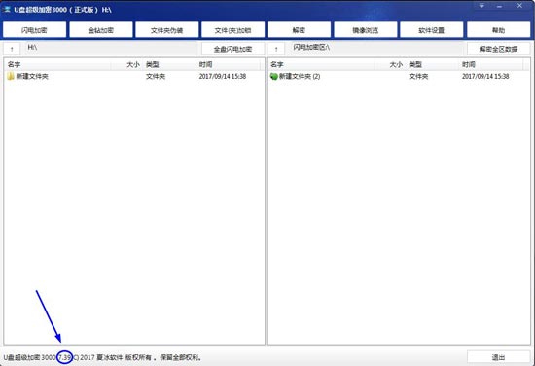This screenshot has height=366, width=535.
Task: Click 文件夹 type cell in left pane
Action: tap(156, 76)
